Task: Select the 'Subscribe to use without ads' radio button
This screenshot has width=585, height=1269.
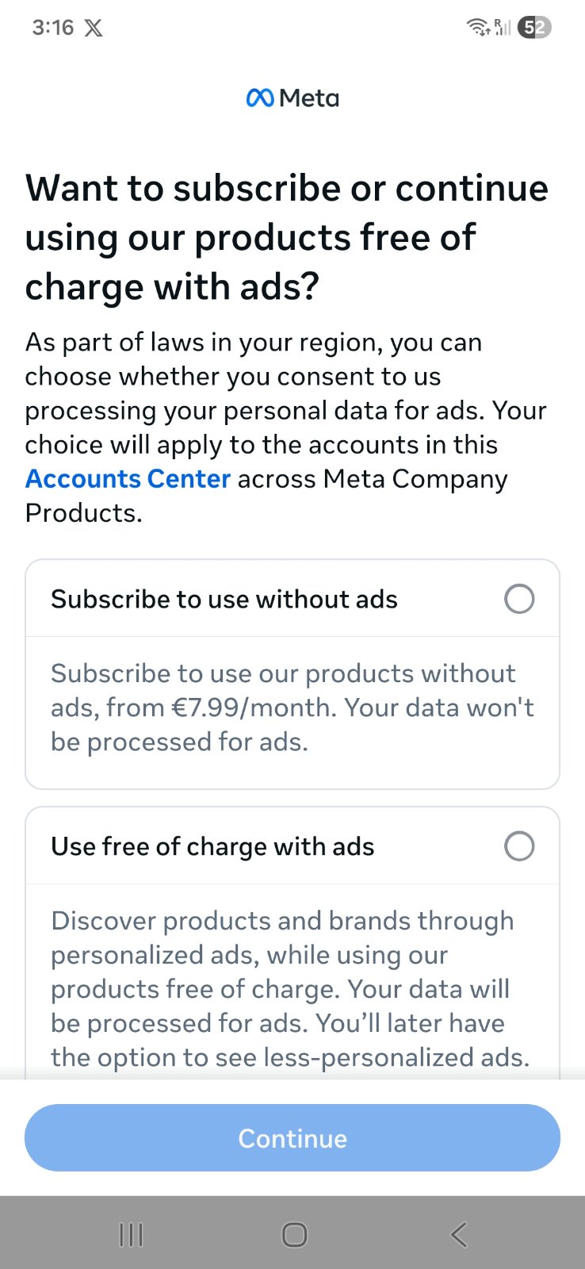Action: click(519, 599)
